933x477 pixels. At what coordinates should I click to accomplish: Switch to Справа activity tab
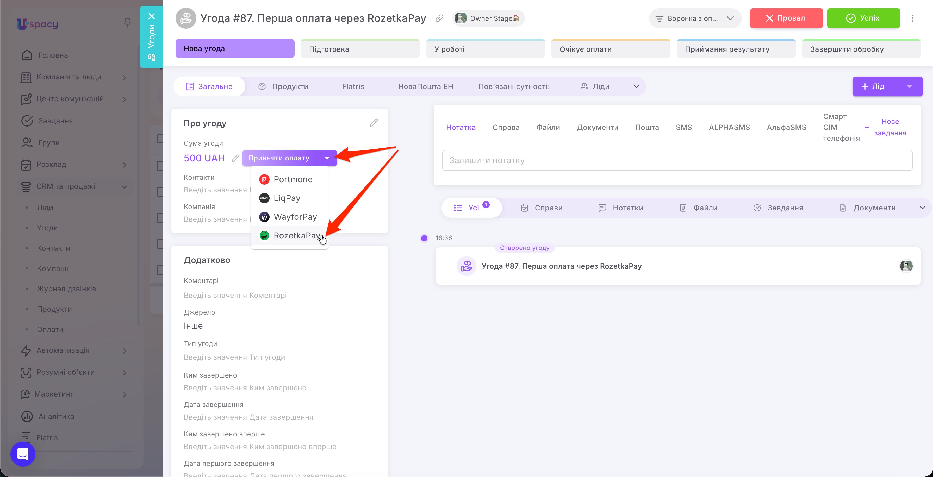(x=506, y=128)
